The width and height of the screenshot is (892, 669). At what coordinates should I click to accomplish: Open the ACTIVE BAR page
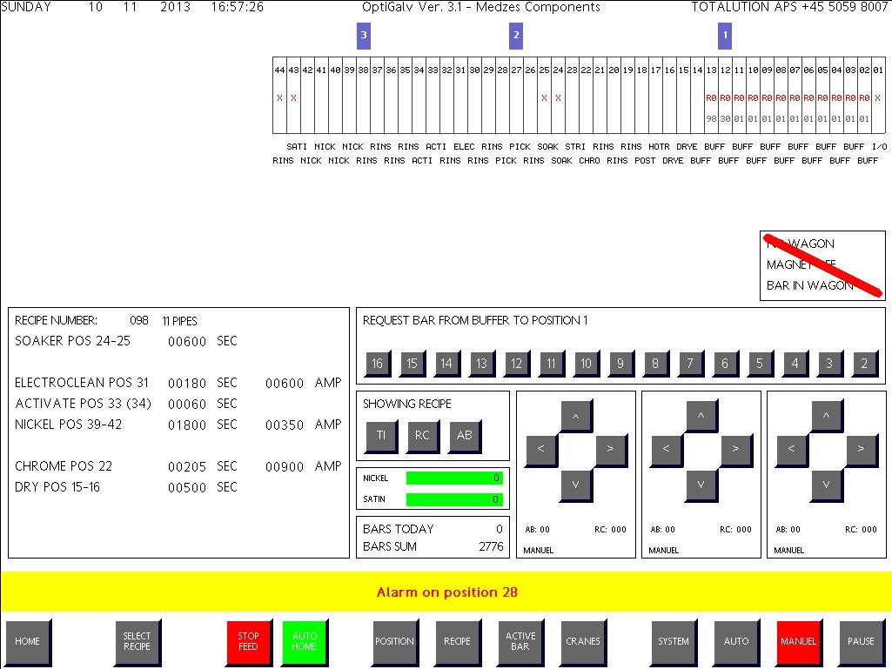(521, 642)
